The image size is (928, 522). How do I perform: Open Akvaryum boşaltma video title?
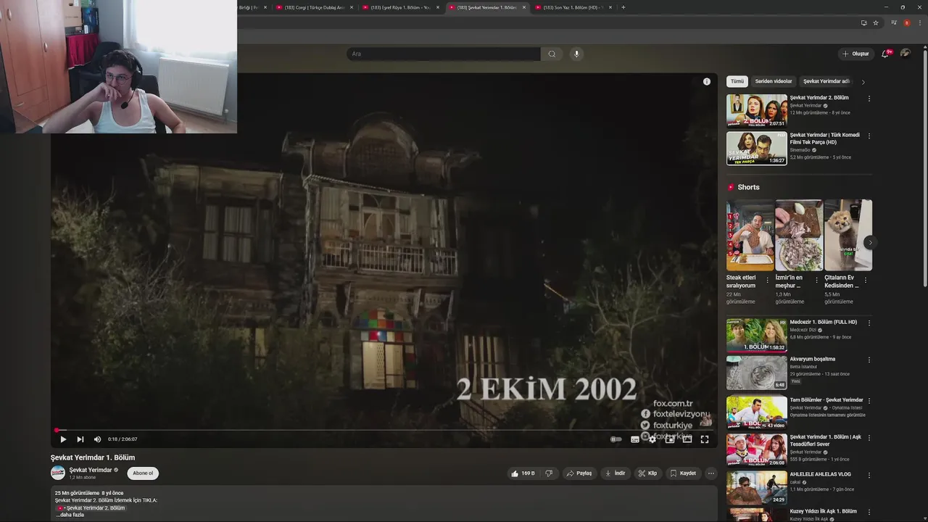click(813, 359)
